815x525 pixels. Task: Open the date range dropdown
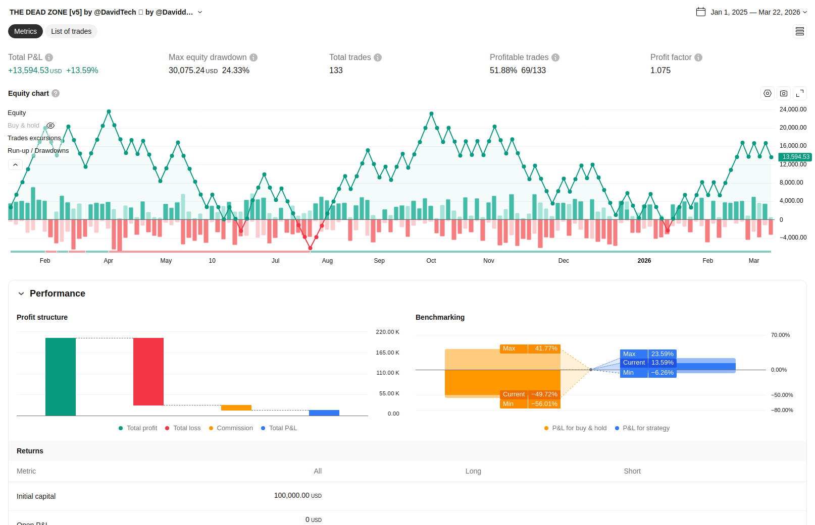tap(751, 12)
